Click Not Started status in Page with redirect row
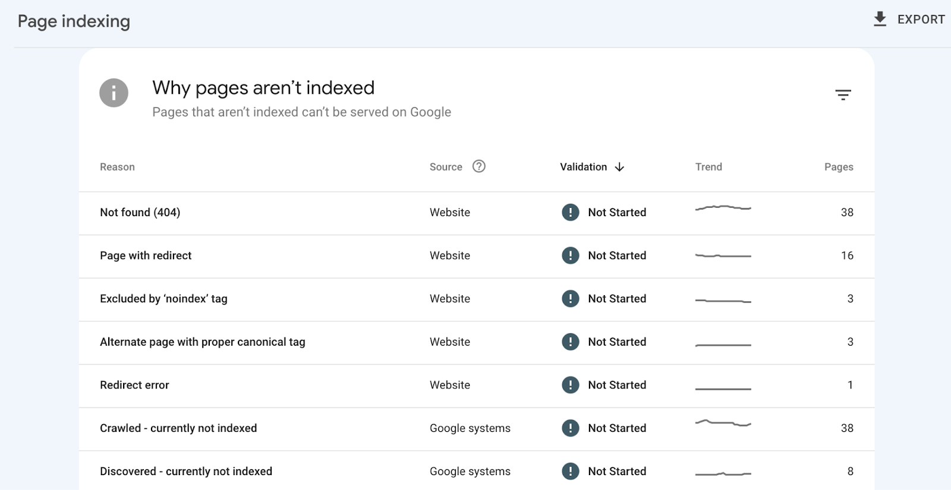Image resolution: width=951 pixels, height=490 pixels. pyautogui.click(x=617, y=255)
